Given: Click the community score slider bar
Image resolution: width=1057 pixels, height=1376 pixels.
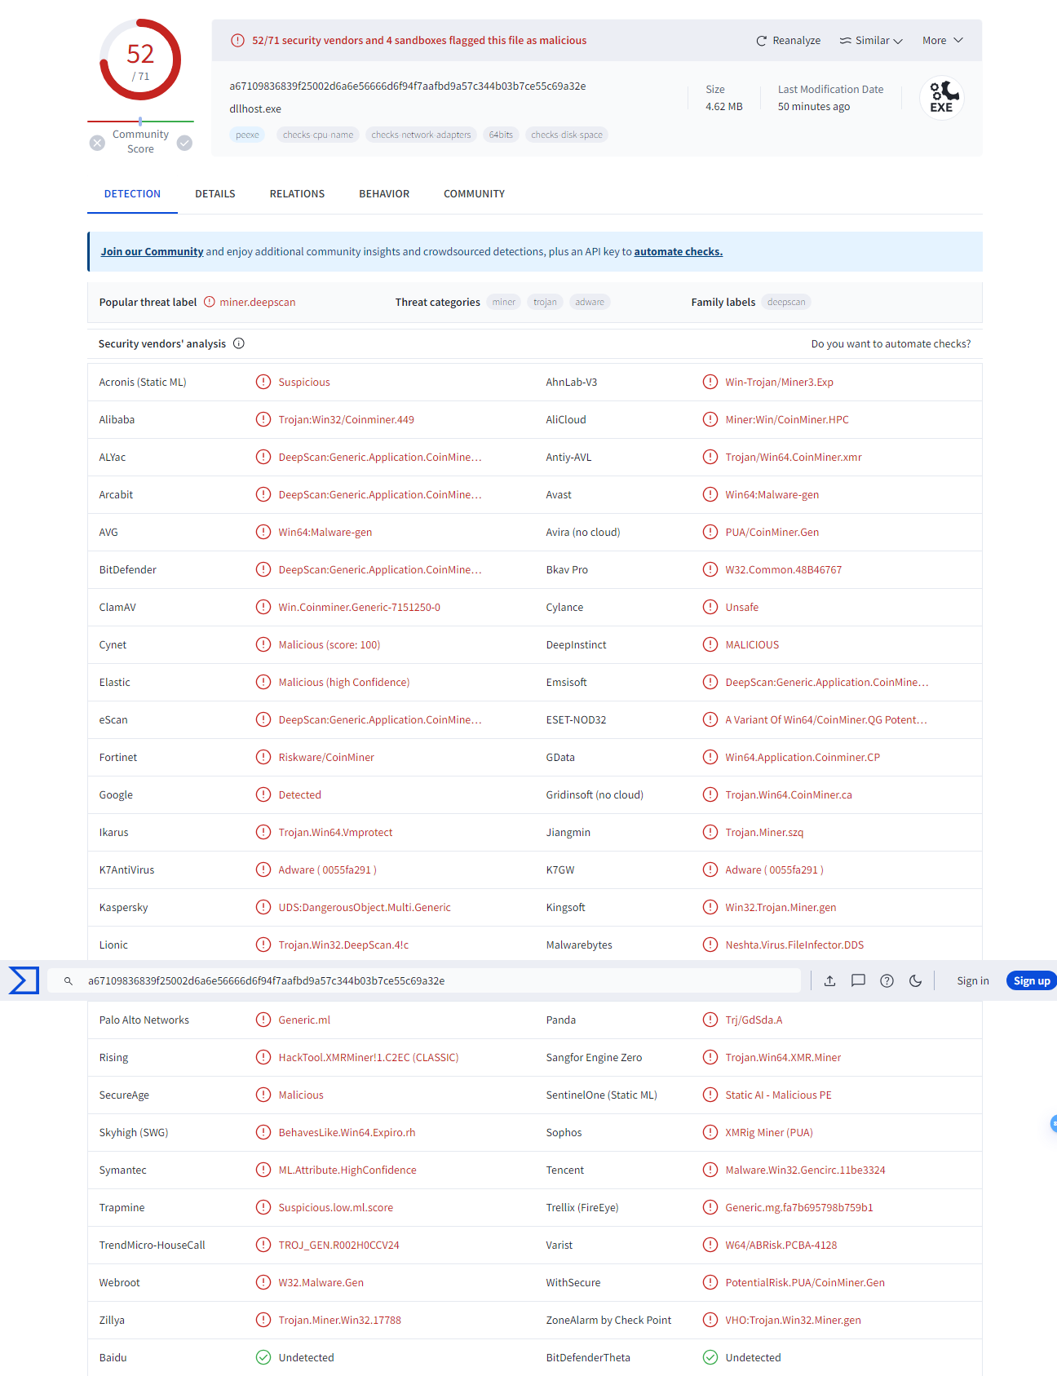Looking at the screenshot, I should 140,122.
